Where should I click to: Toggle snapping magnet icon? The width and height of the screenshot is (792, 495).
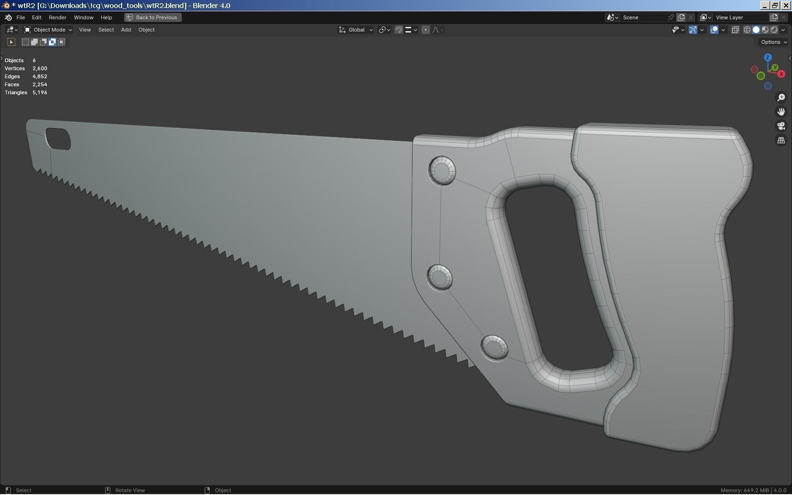coord(398,30)
